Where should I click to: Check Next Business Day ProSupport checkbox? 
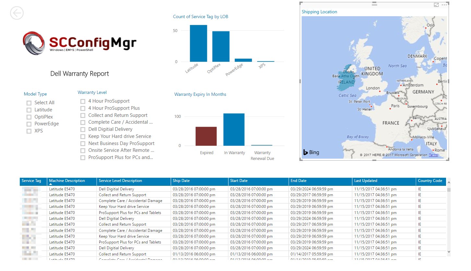tap(83, 144)
